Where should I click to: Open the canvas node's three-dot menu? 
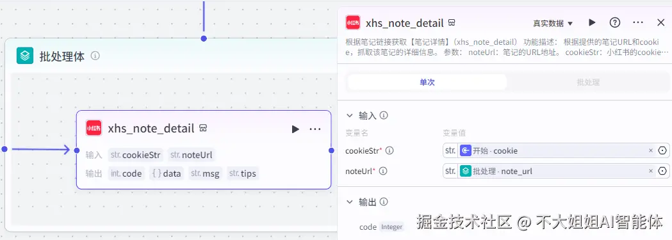[315, 129]
